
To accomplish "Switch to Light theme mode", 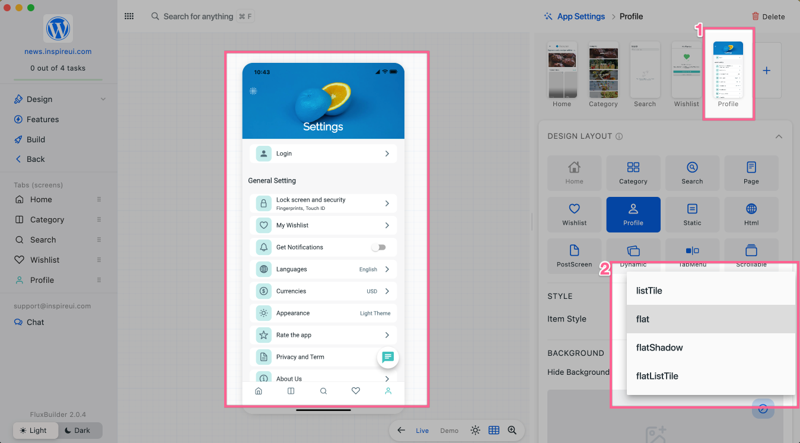I will (x=34, y=431).
